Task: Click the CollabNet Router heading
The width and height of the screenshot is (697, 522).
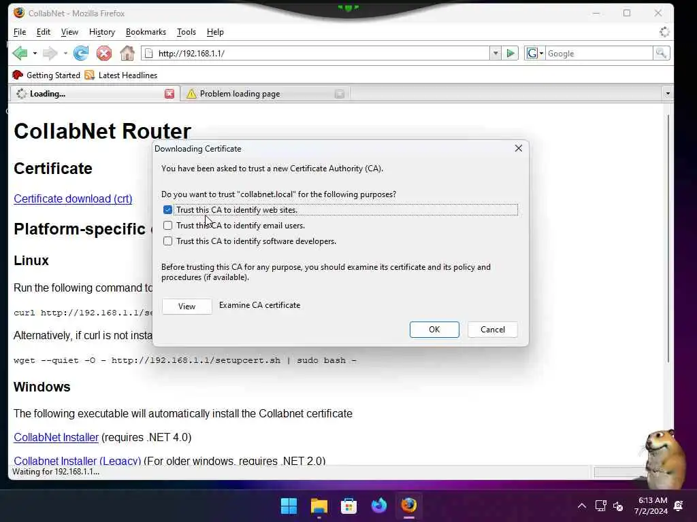Action: click(x=102, y=131)
